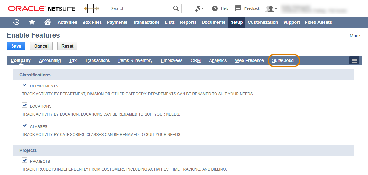This screenshot has width=368, height=175.
Task: Click the Feedback speech bubble icon
Action: (238, 8)
